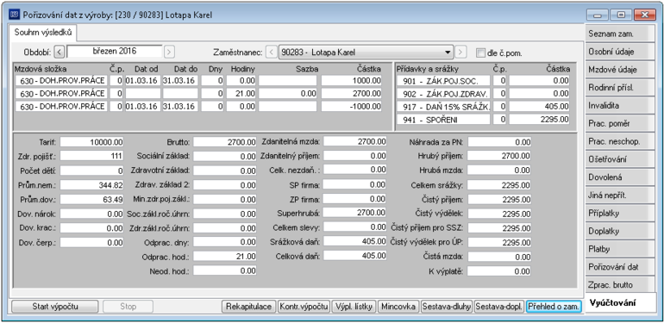This screenshot has width=664, height=323.
Task: Click the Zdr. pojišť. field with 111
Action: [92, 157]
